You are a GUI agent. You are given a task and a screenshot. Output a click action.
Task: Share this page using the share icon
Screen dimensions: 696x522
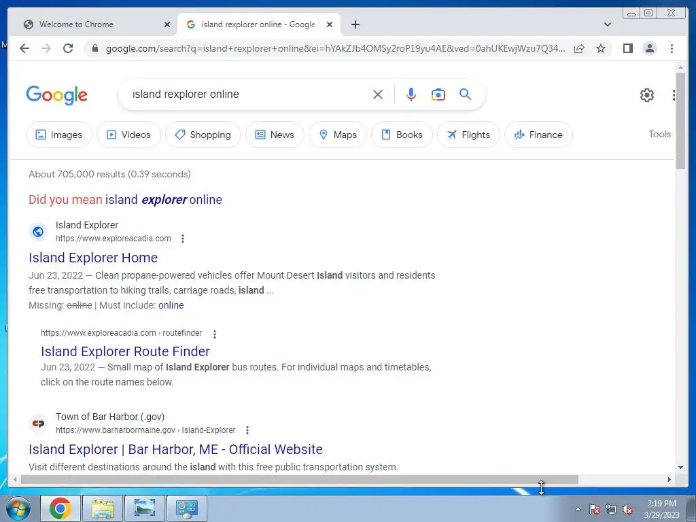pos(579,48)
